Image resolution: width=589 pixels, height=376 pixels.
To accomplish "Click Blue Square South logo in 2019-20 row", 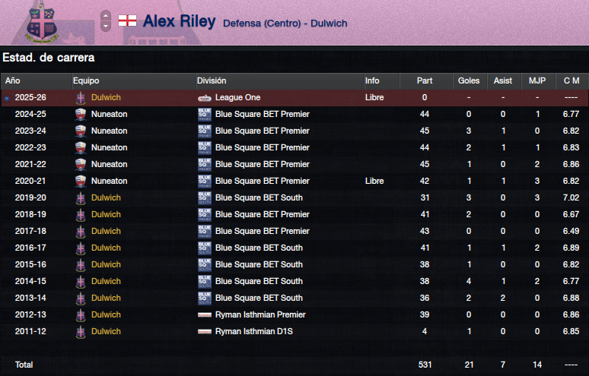I will (205, 198).
